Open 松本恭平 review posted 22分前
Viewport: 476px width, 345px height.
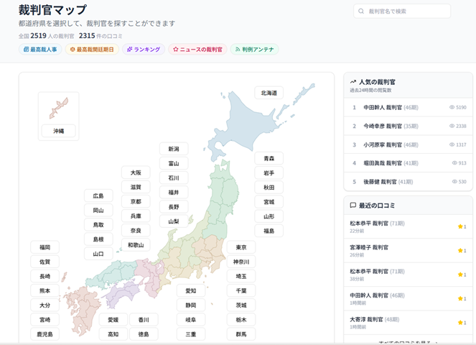[x=408, y=226]
